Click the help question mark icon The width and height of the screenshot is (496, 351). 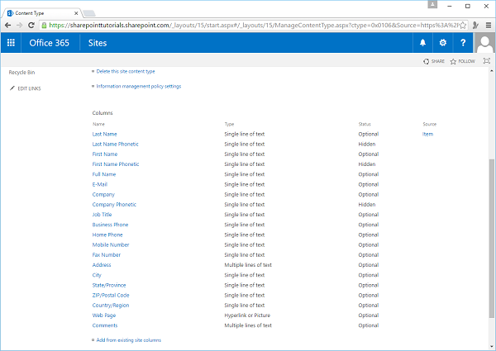tap(463, 43)
